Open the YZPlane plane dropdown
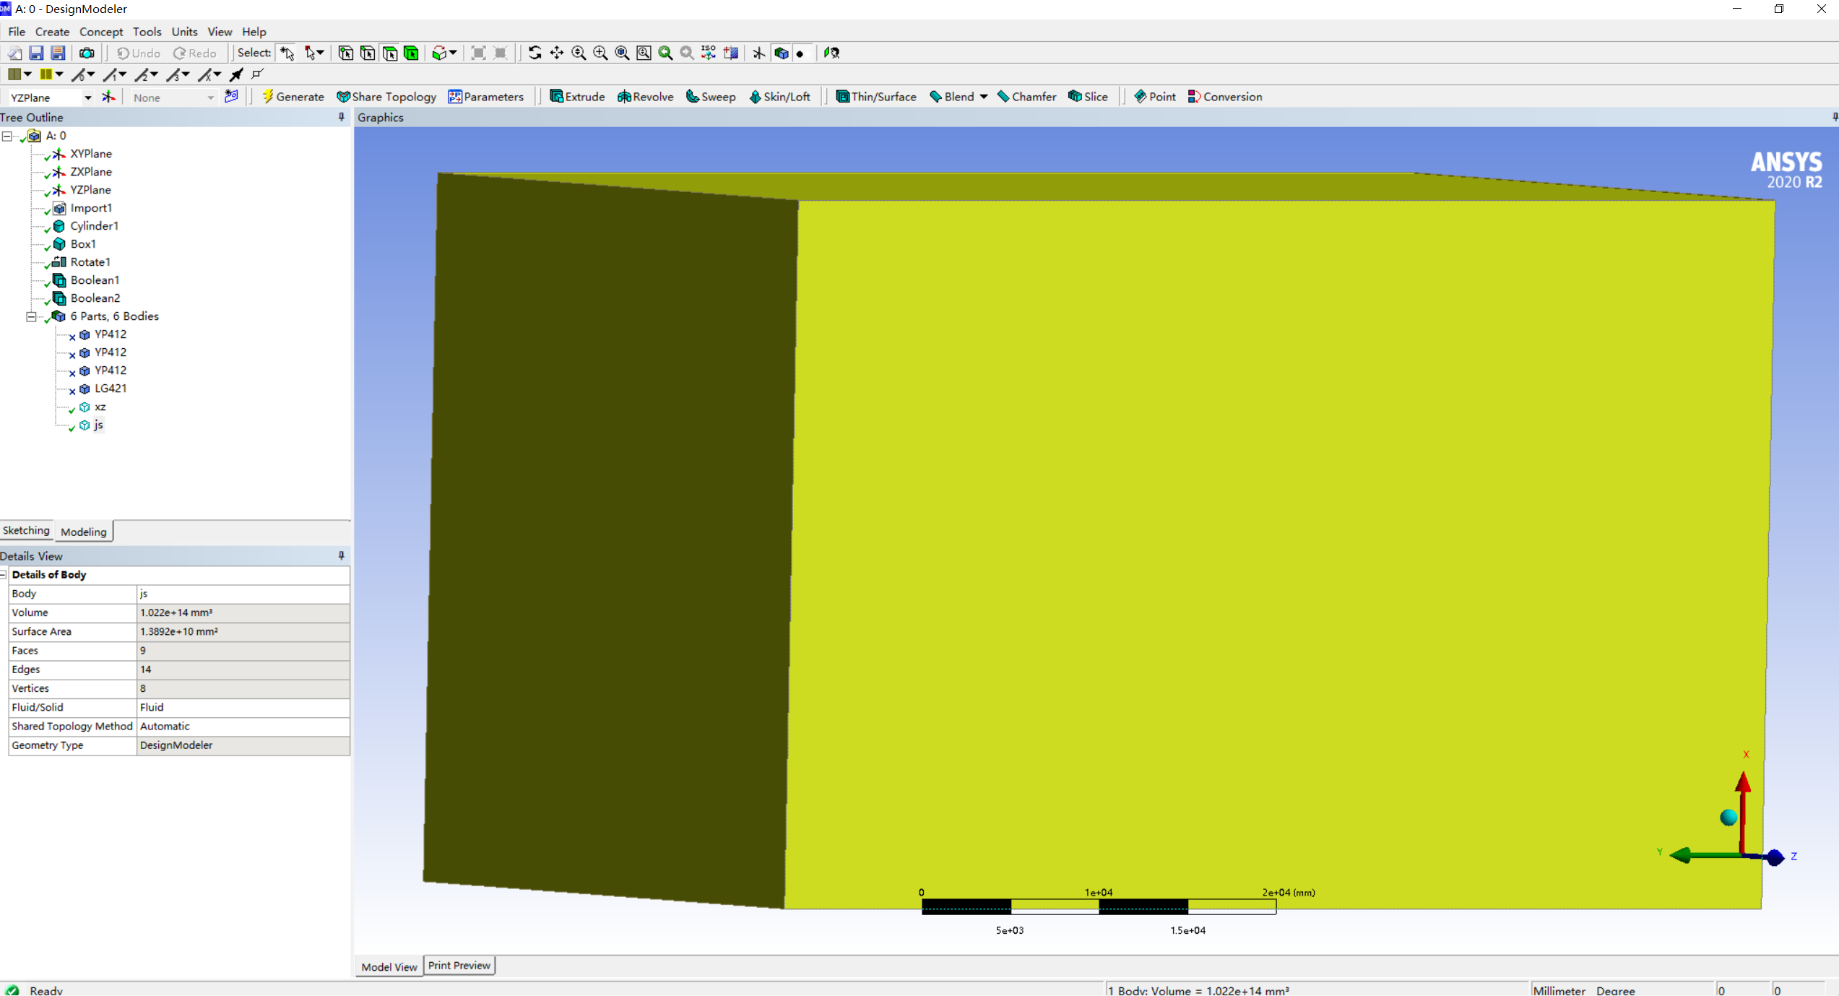Screen dimensions: 1839x996 [x=88, y=98]
